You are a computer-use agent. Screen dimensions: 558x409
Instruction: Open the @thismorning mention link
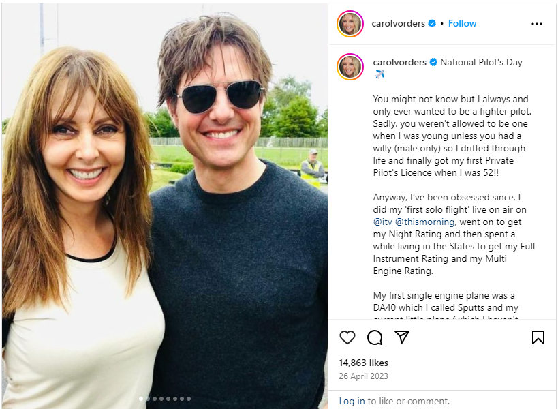pyautogui.click(x=425, y=222)
